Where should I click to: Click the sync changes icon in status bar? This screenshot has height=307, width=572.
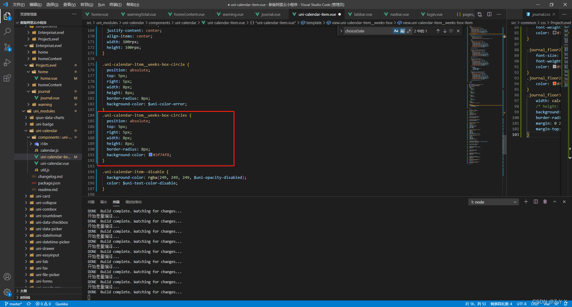(29, 304)
